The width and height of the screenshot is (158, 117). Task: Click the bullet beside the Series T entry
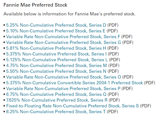point(4,112)
